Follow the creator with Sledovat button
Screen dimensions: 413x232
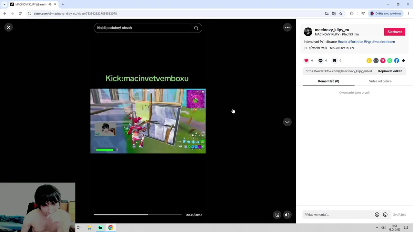tap(395, 32)
